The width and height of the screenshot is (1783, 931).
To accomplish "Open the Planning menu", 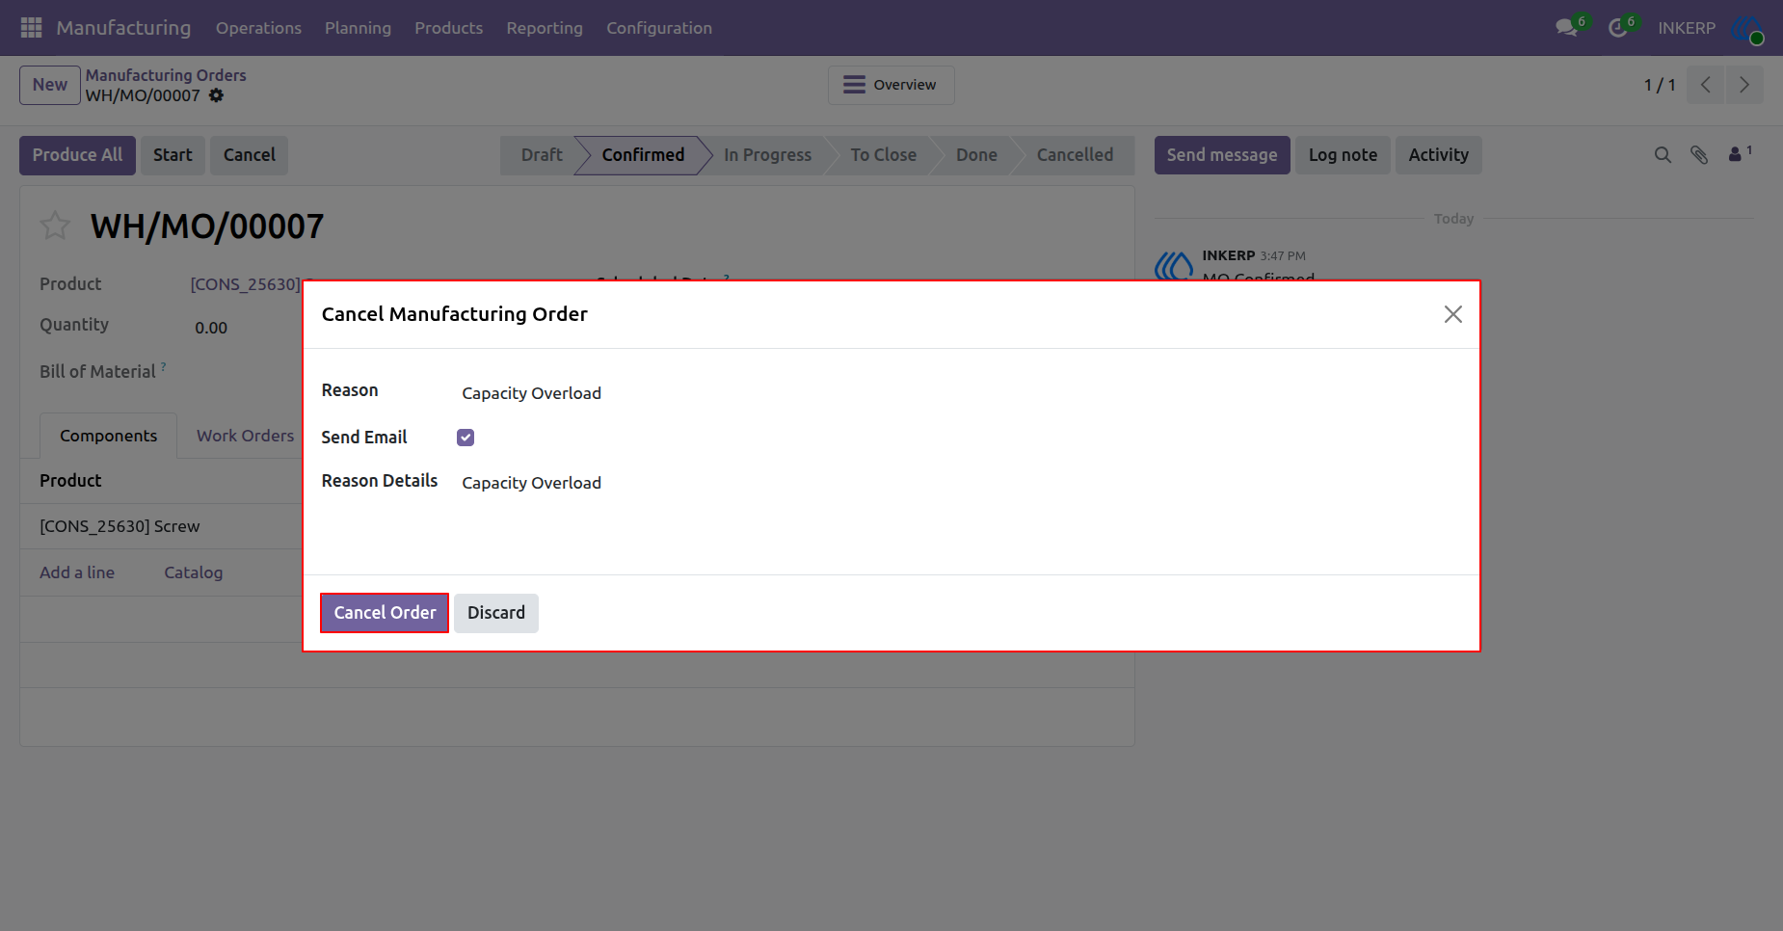I will click(x=358, y=28).
